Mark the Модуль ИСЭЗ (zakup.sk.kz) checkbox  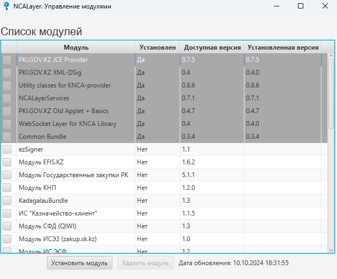7,239
